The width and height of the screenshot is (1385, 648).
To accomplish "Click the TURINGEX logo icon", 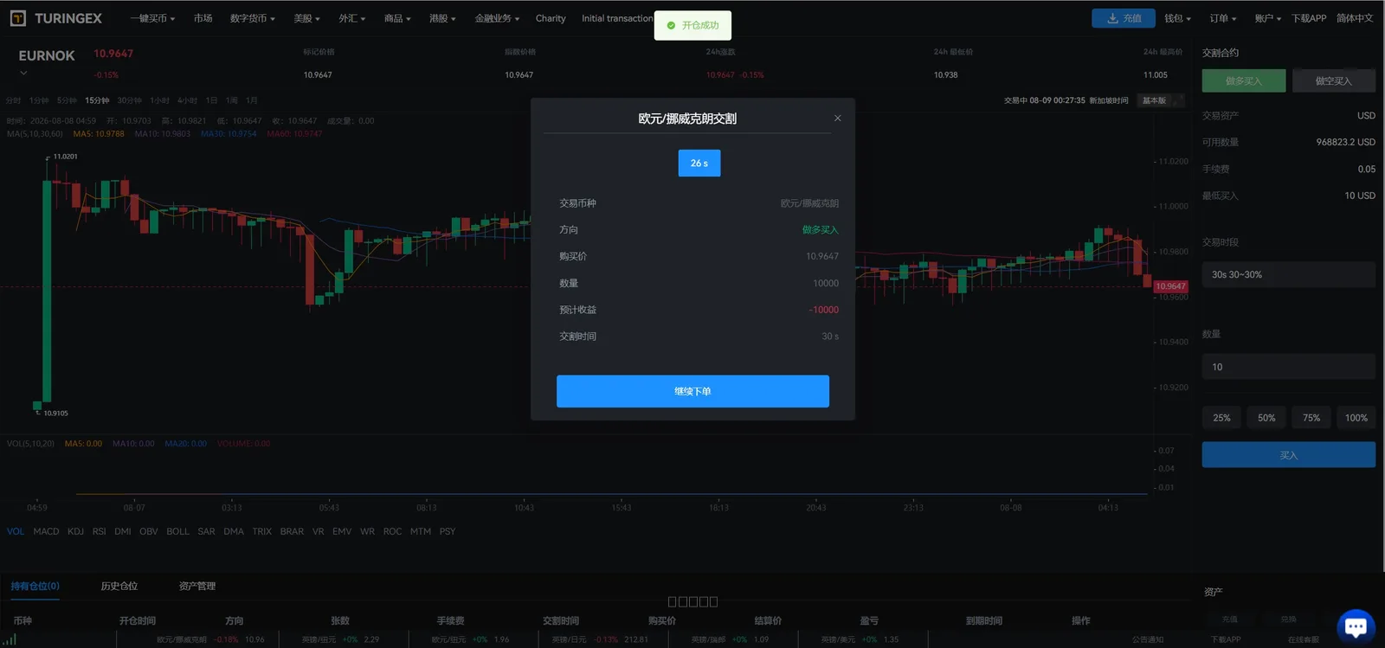I will pos(17,18).
